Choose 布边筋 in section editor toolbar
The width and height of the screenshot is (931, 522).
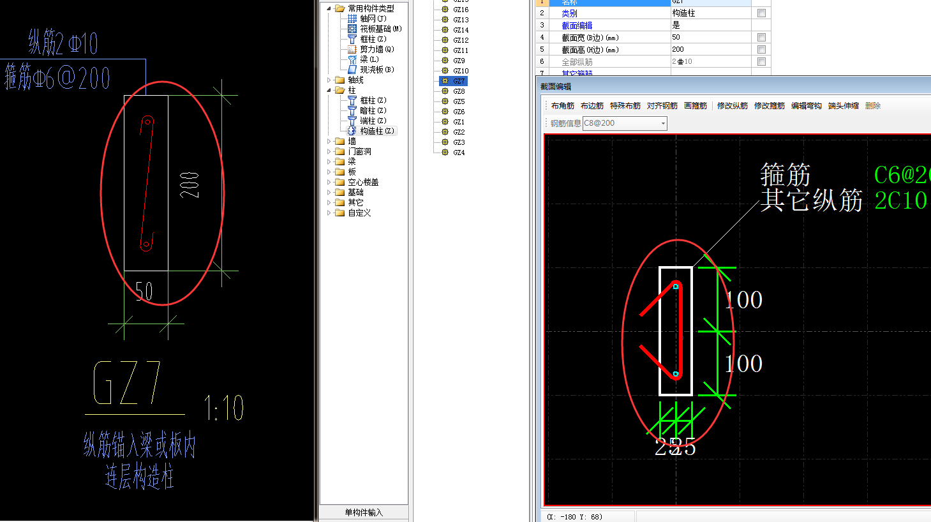592,106
